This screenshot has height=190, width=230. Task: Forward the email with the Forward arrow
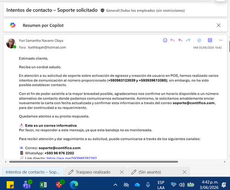pyautogui.click(x=188, y=40)
